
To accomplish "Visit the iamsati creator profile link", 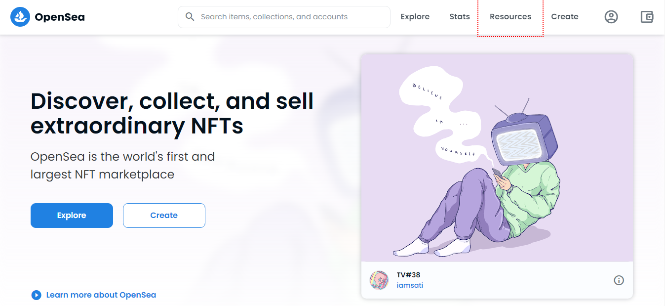I will click(x=410, y=285).
